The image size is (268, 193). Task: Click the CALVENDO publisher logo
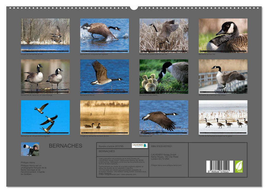tap(139, 145)
